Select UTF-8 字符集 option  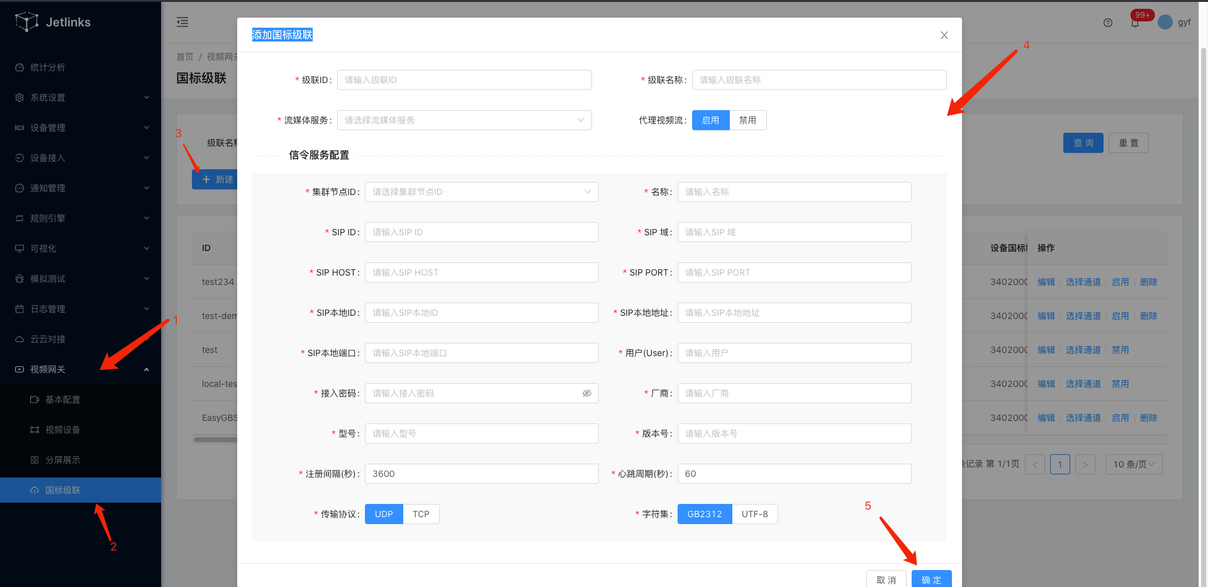click(754, 514)
